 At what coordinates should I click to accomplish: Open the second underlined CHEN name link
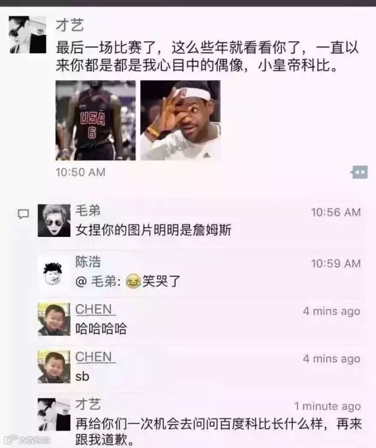pyautogui.click(x=94, y=357)
